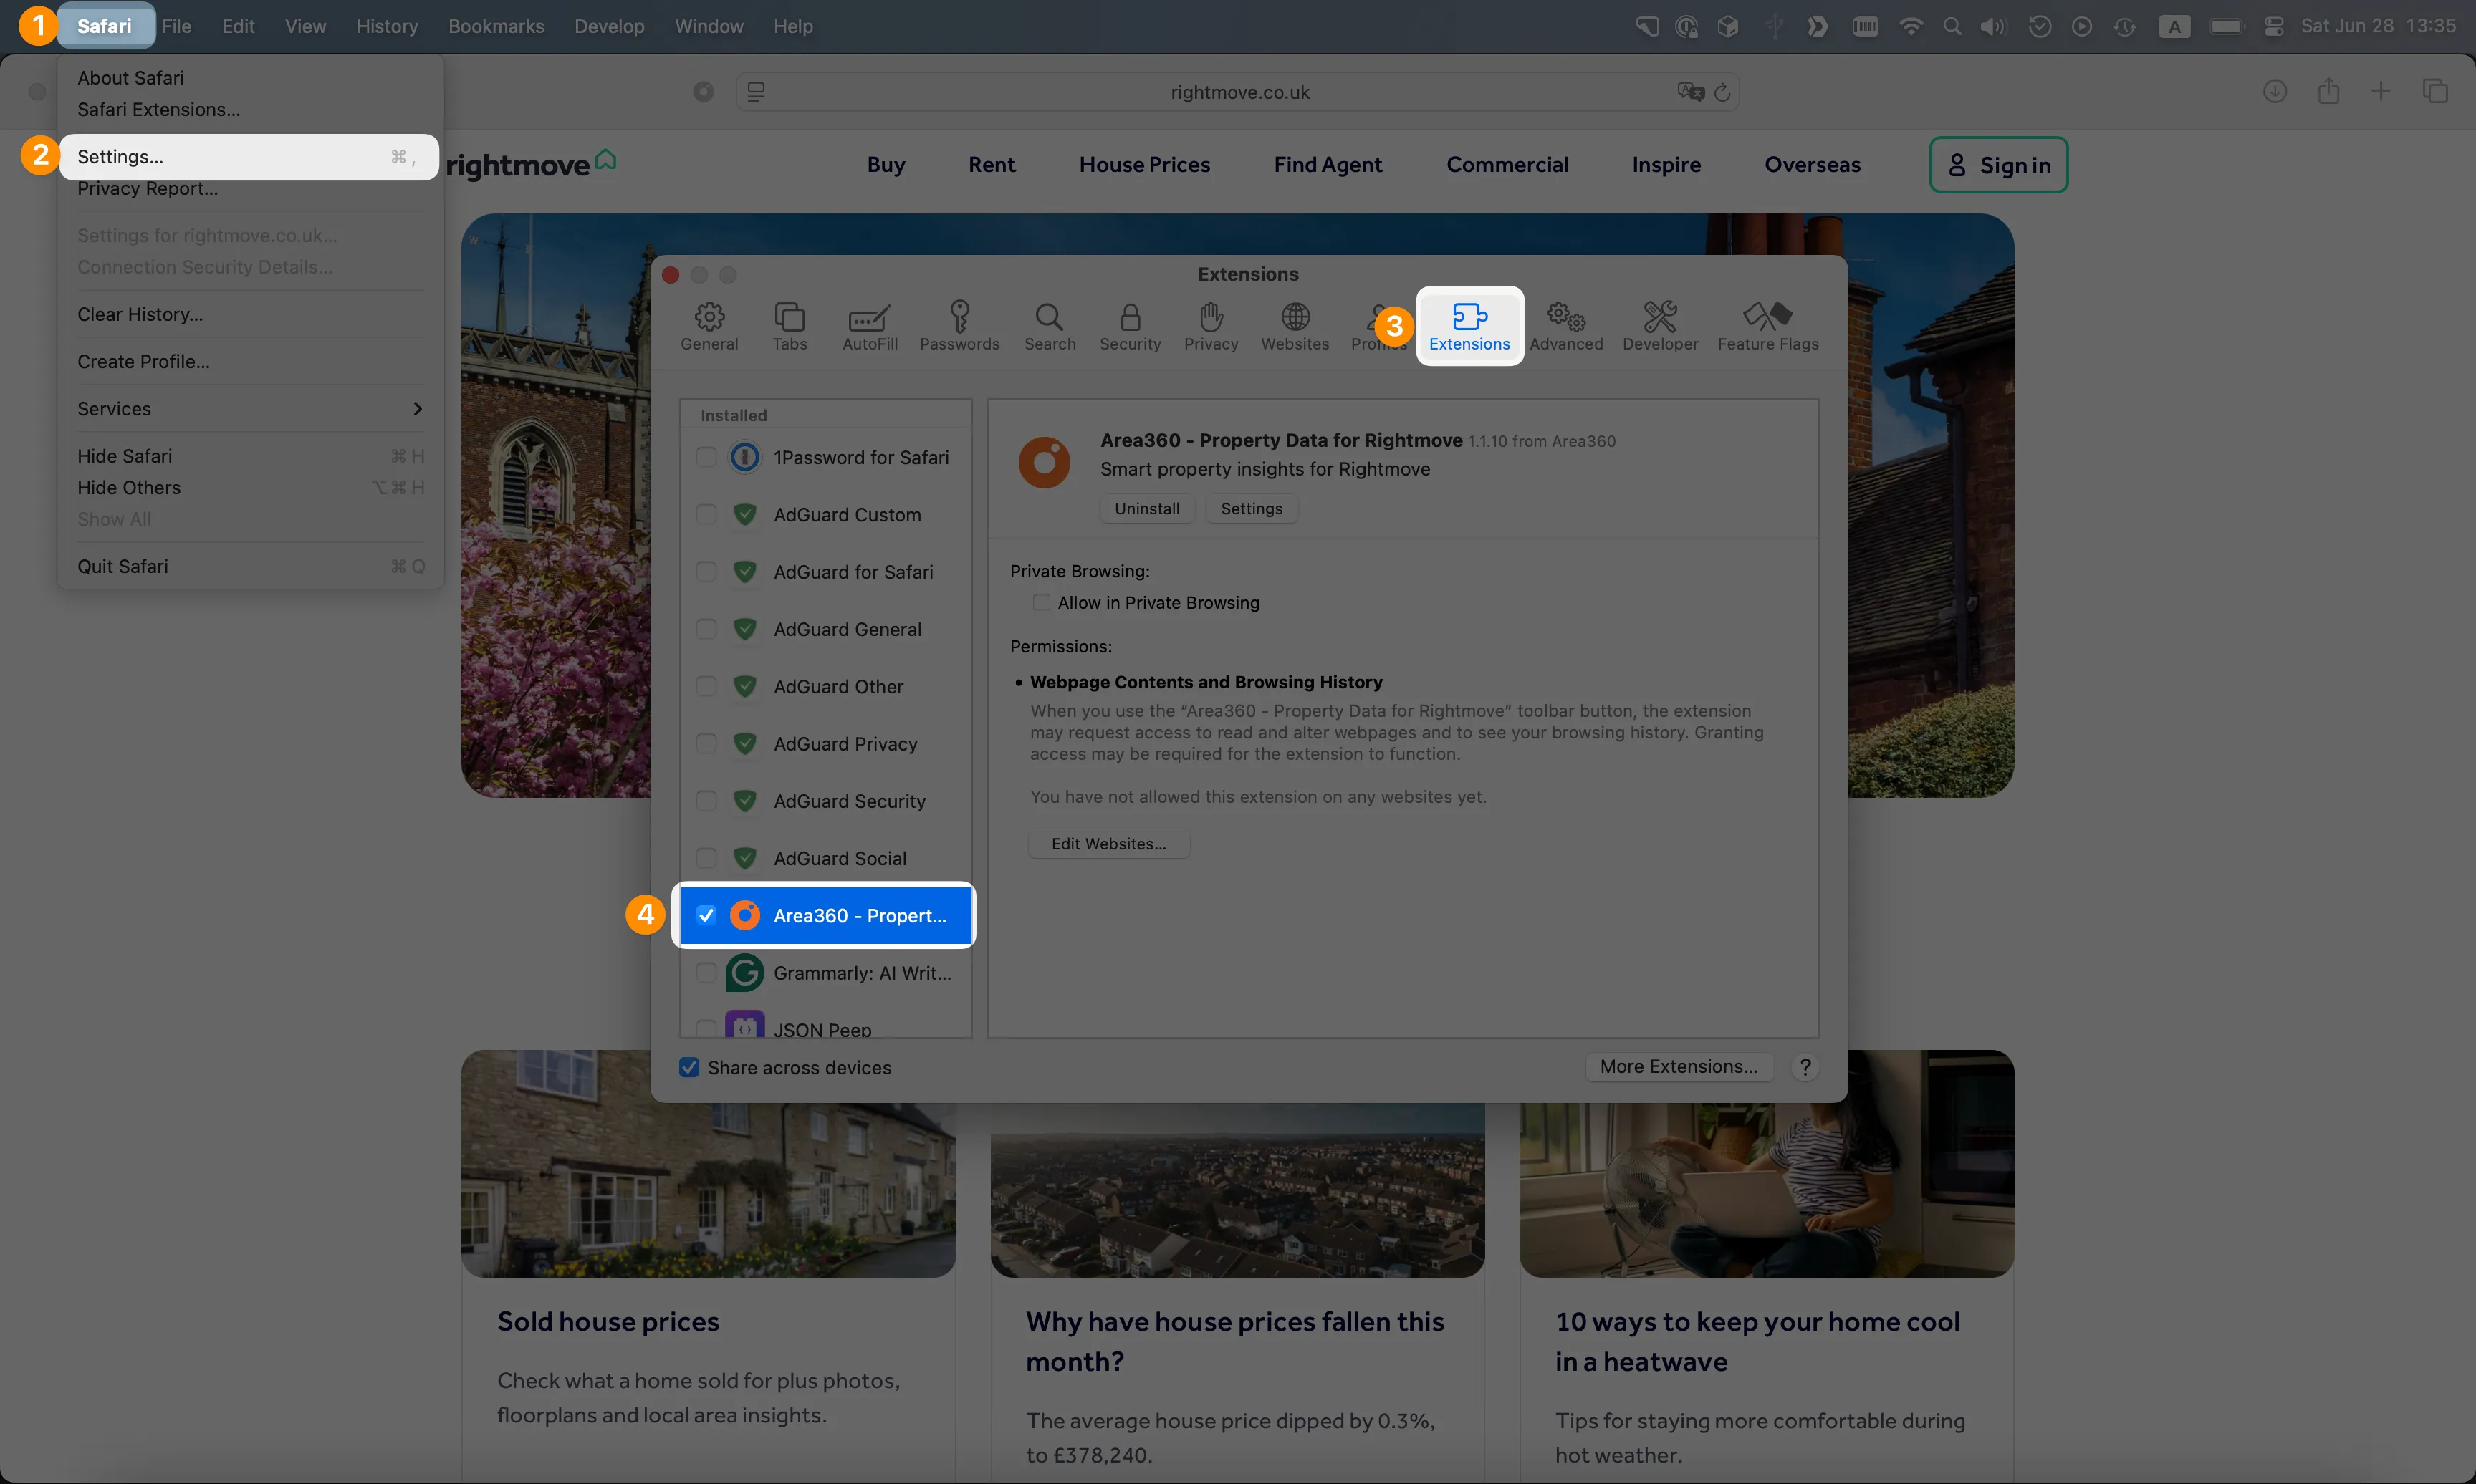
Task: Click the rightmove.co.uk address bar
Action: click(x=1238, y=92)
